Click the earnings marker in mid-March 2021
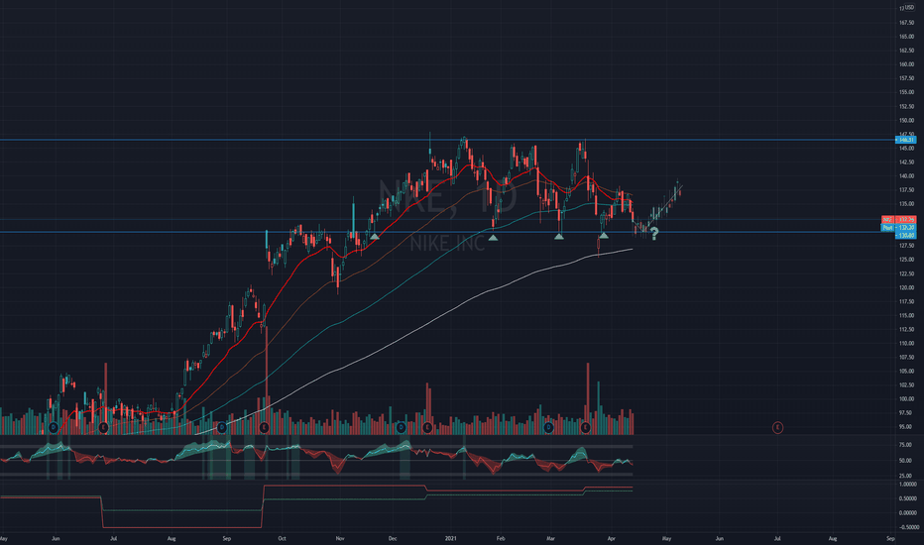The width and height of the screenshot is (924, 545). click(x=585, y=427)
